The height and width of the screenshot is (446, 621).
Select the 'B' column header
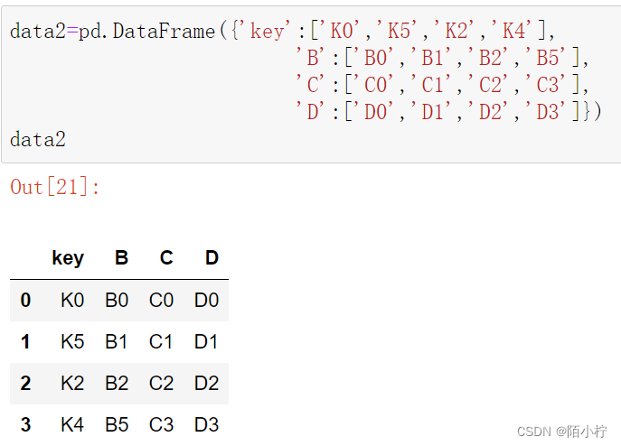(x=121, y=258)
